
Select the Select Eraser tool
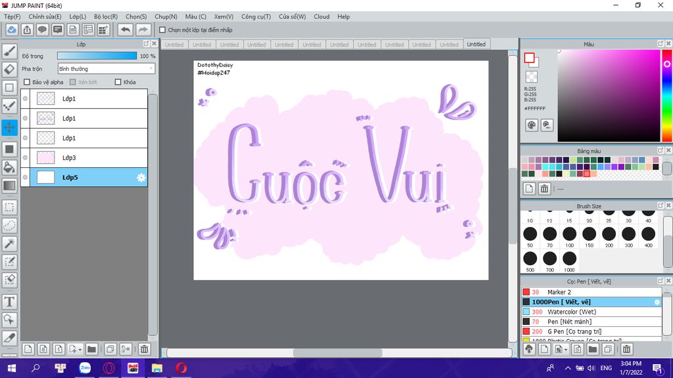(x=9, y=280)
